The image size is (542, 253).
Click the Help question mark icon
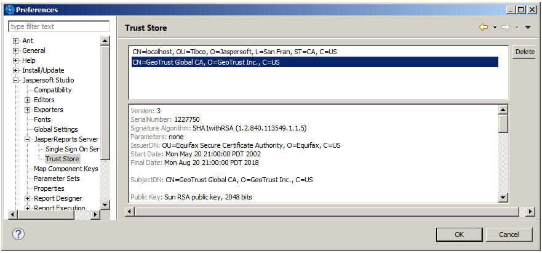(18, 235)
